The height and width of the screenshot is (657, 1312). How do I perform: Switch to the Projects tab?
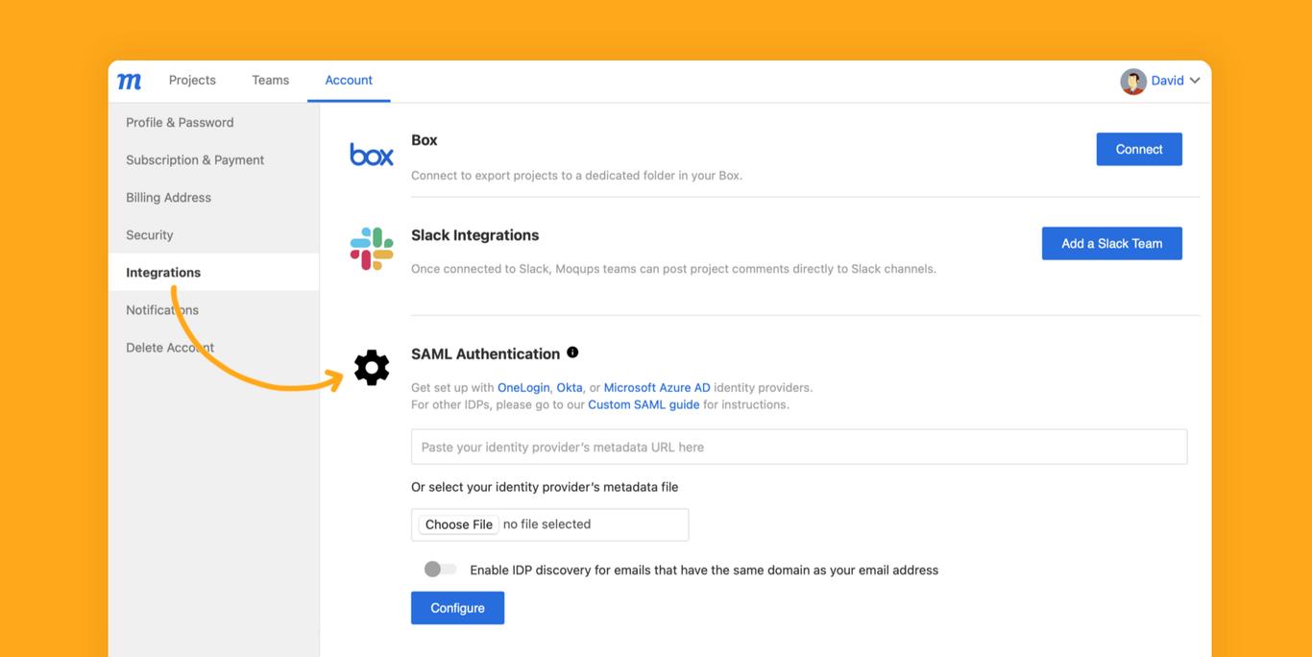tap(192, 81)
